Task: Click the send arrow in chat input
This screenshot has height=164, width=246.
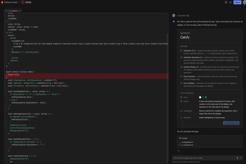Action: coord(241,158)
